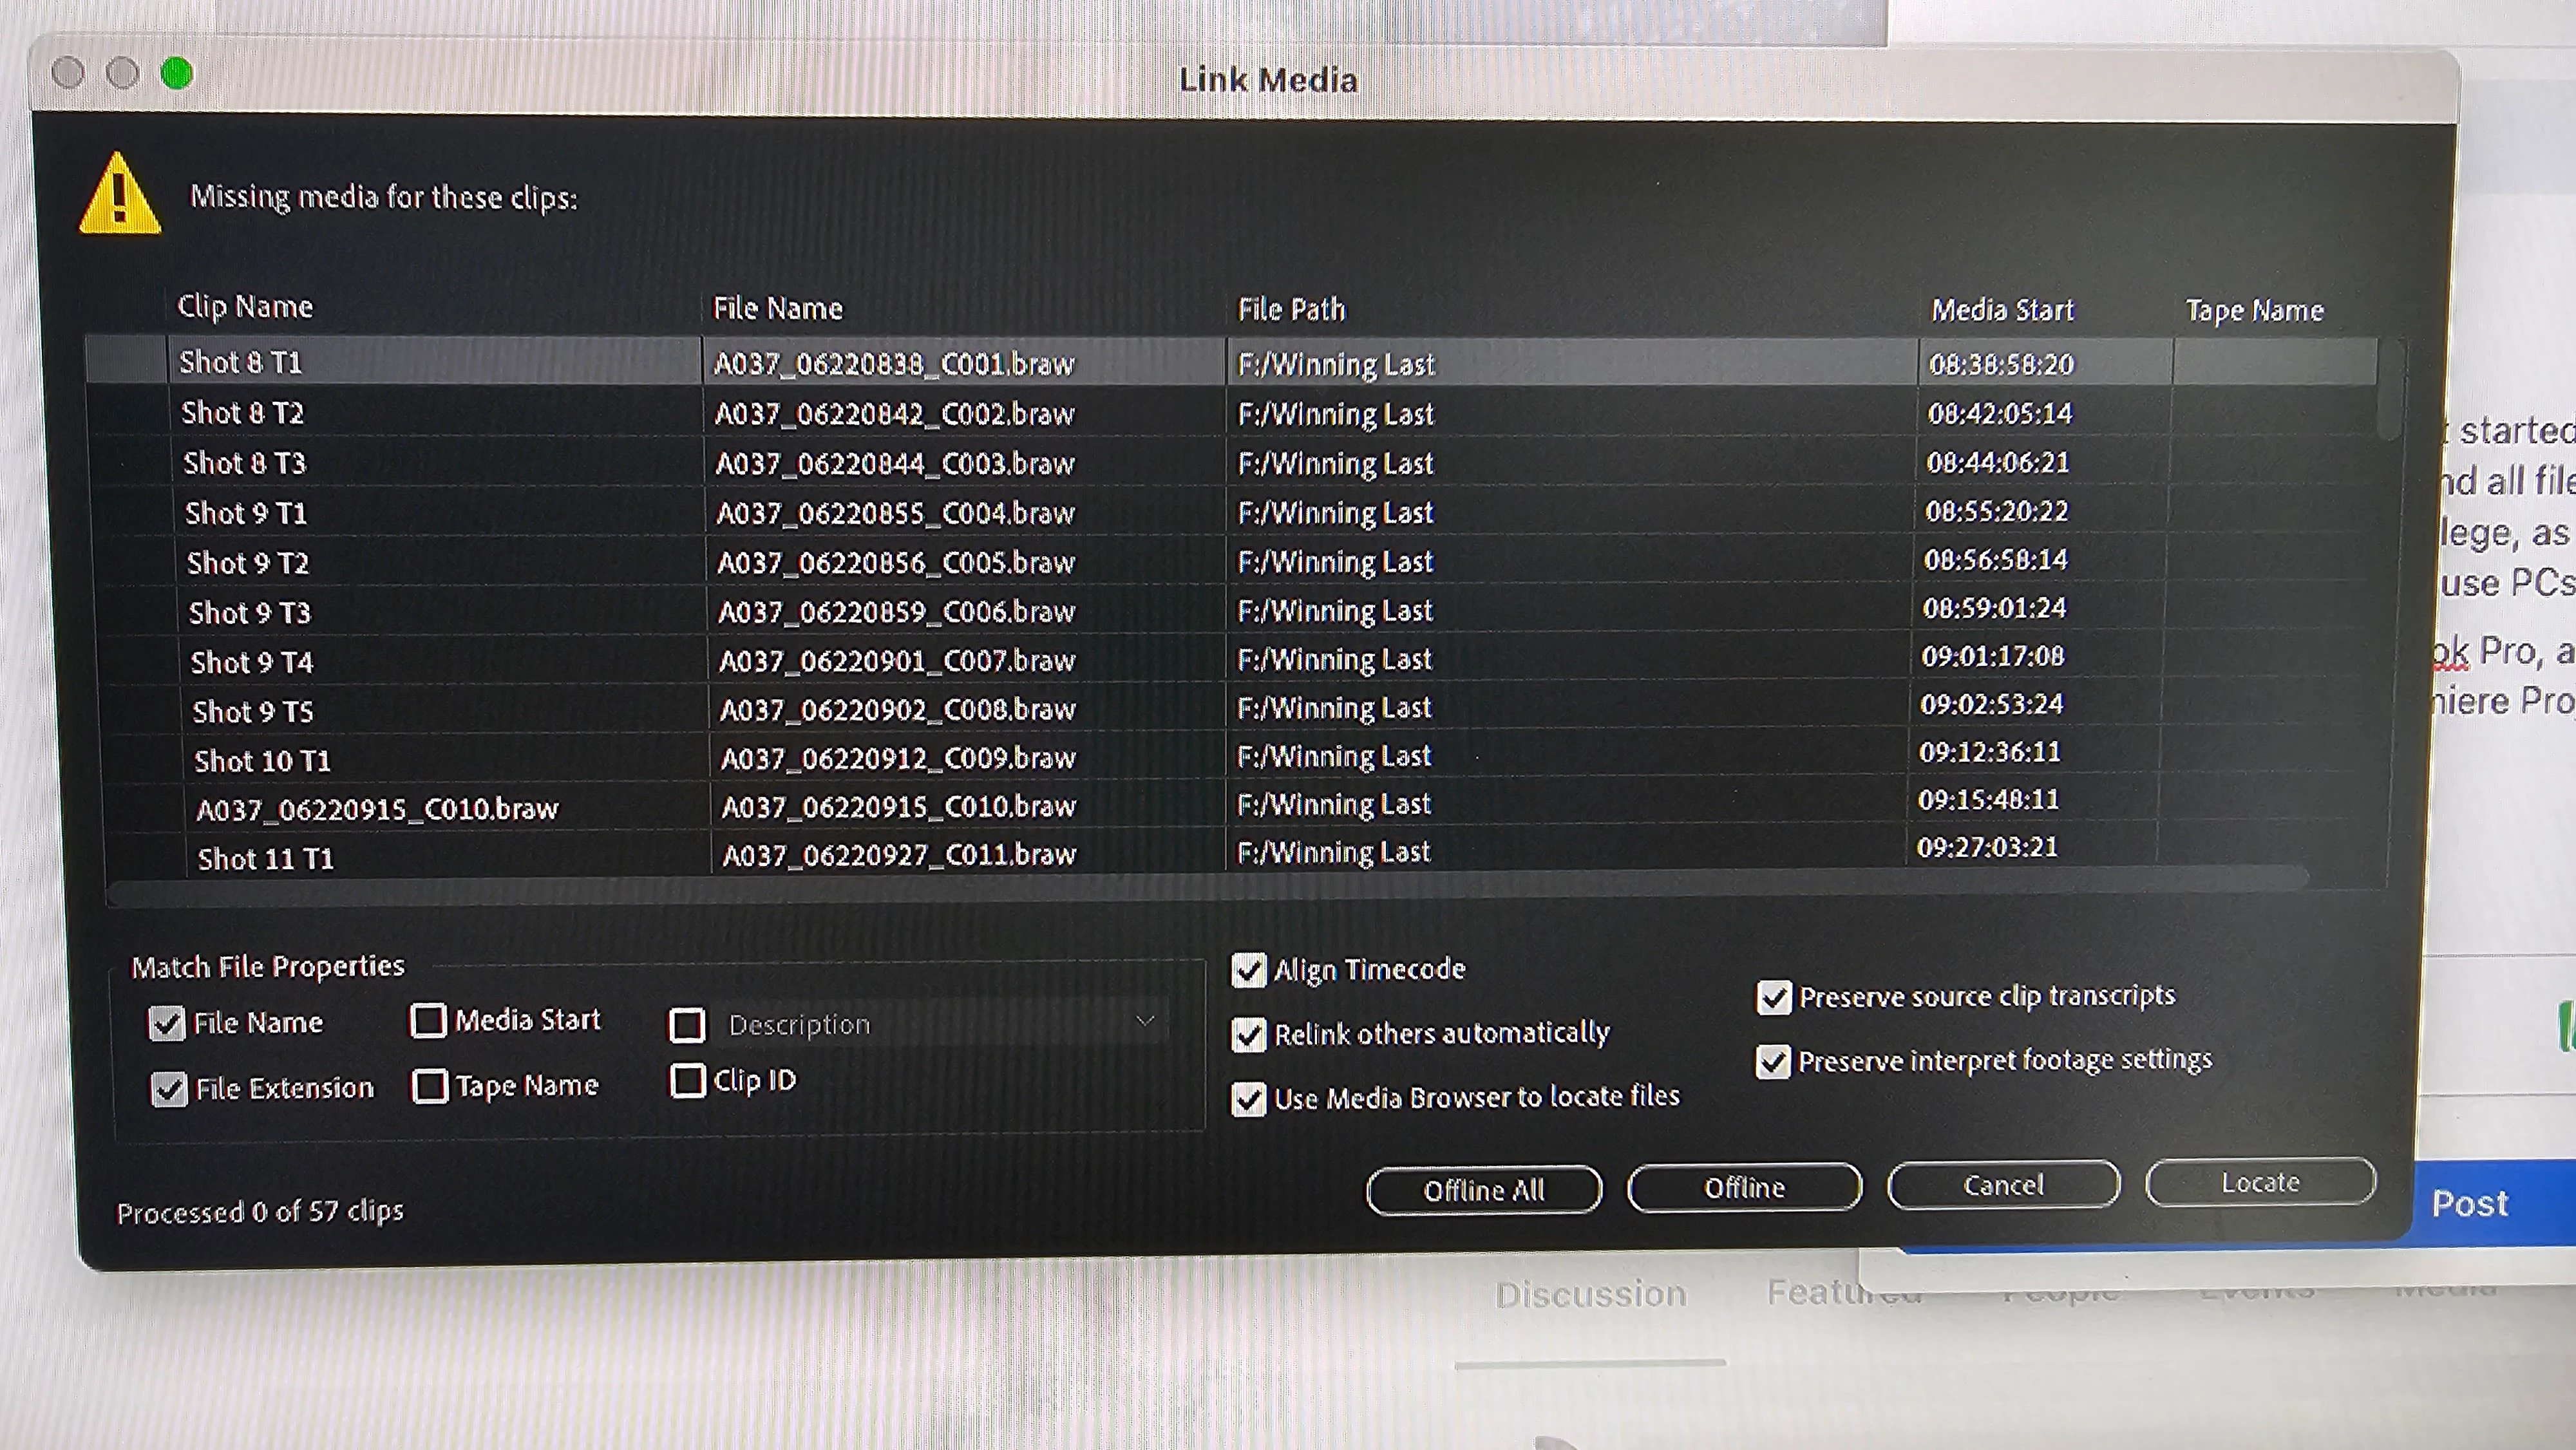Click the Cancel button
Viewport: 2576px width, 1450px height.
(2002, 1186)
